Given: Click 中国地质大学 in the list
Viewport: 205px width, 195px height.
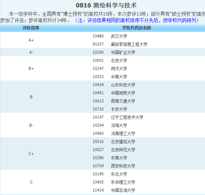Looking at the screenshot, I should pyautogui.click(x=123, y=93).
